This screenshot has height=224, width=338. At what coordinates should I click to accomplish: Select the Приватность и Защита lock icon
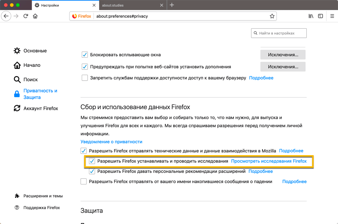[x=17, y=94]
